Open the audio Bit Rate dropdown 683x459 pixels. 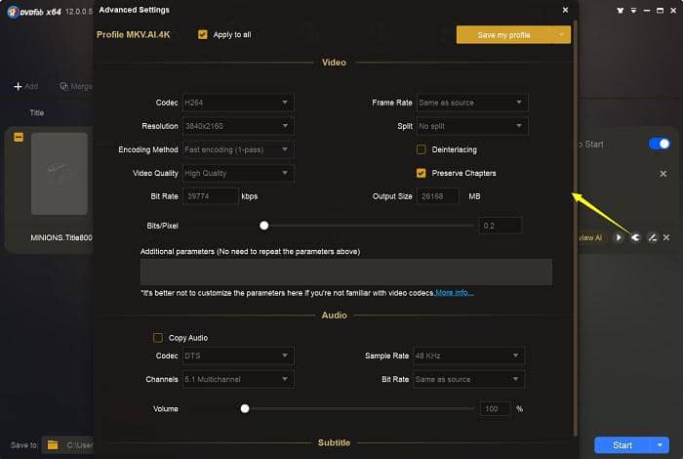pos(468,379)
